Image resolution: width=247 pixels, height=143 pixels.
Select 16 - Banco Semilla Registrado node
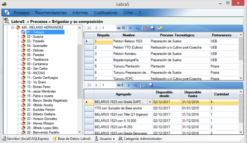coord(47,101)
